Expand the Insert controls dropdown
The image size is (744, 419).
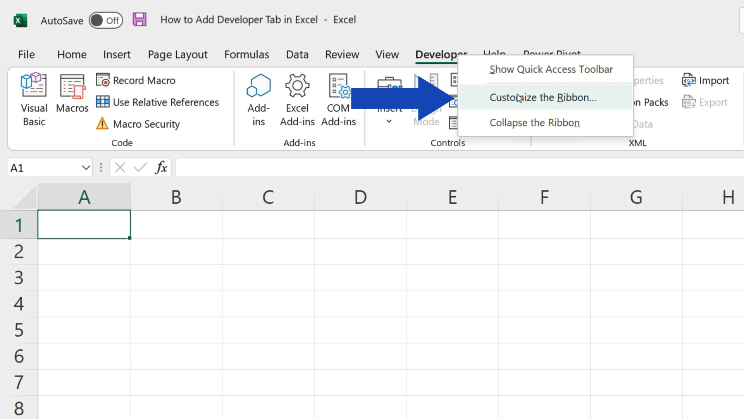pyautogui.click(x=389, y=121)
